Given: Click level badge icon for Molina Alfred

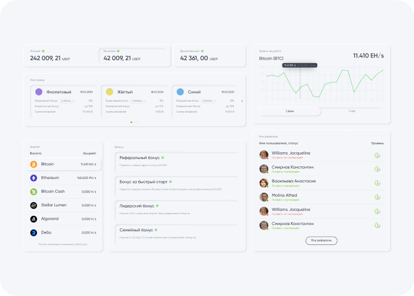Looking at the screenshot, I should coord(378,197).
